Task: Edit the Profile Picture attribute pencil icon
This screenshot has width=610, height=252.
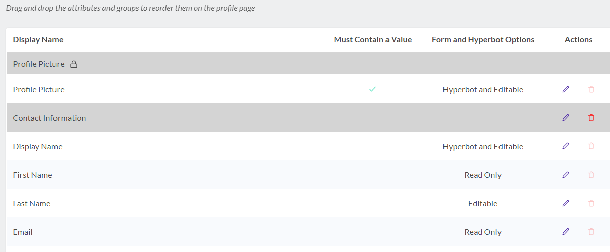Action: pos(566,89)
